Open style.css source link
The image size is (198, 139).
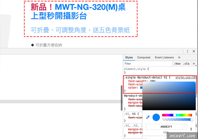coord(186,77)
